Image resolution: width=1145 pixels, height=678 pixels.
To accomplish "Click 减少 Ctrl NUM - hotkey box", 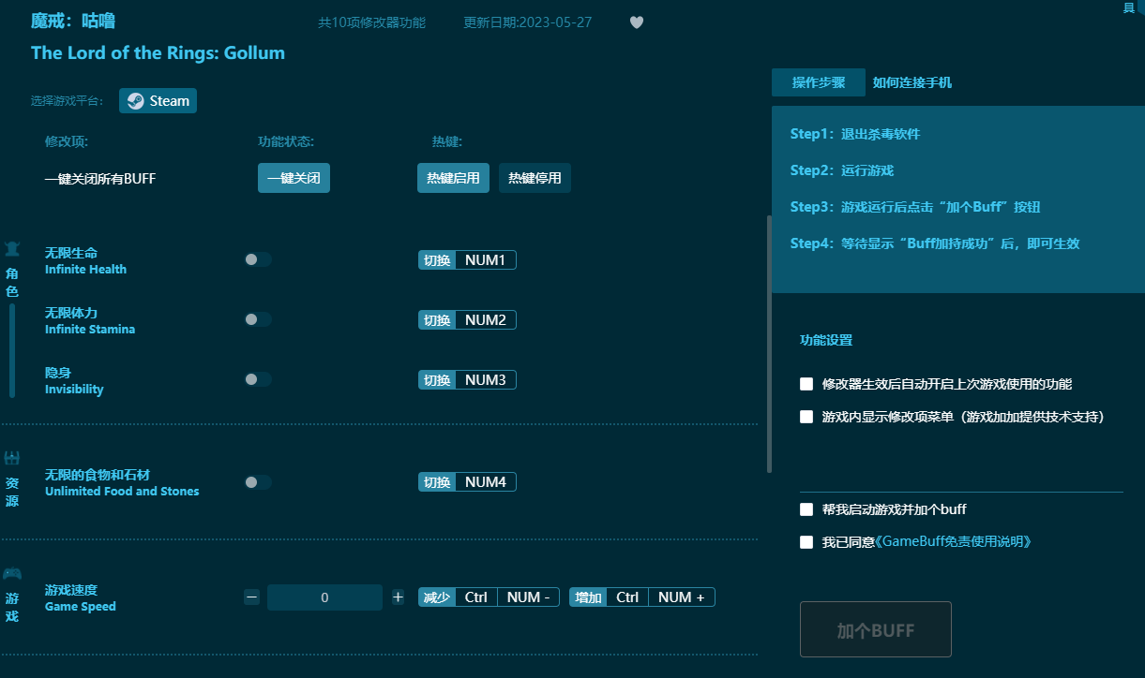I will 489,597.
